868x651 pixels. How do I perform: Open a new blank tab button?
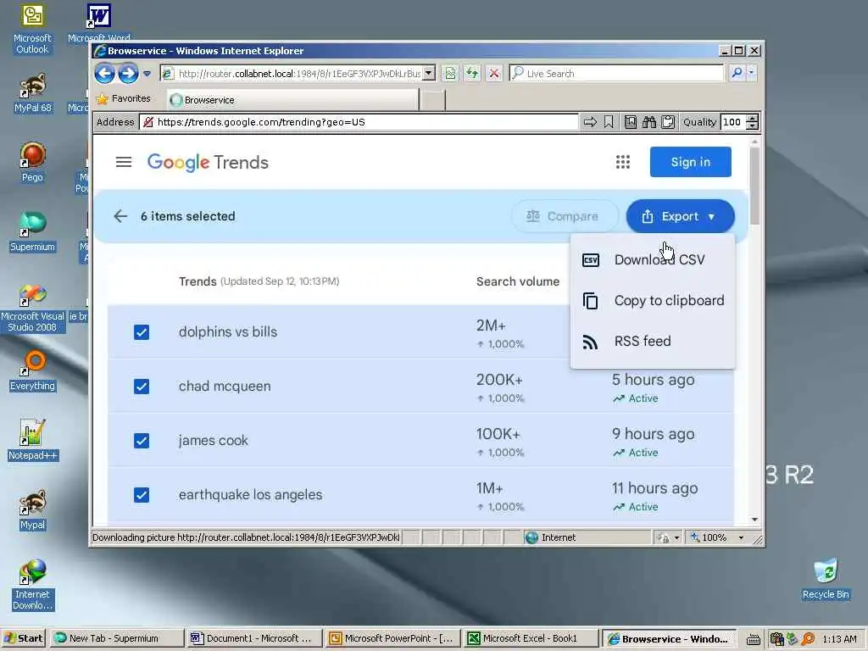point(433,100)
